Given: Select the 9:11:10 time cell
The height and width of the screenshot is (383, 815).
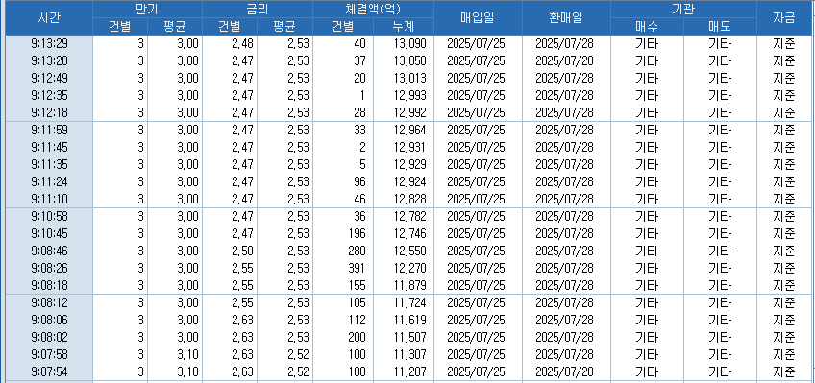Looking at the screenshot, I should coord(49,200).
